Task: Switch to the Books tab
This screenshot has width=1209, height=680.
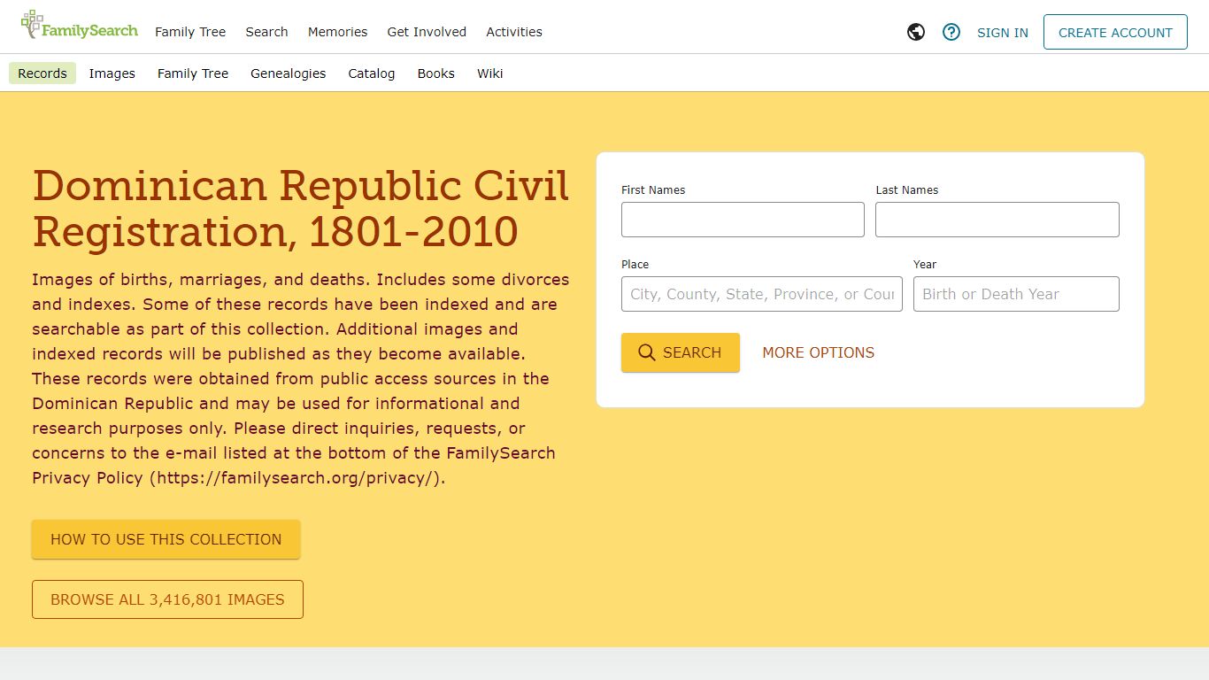Action: click(436, 73)
